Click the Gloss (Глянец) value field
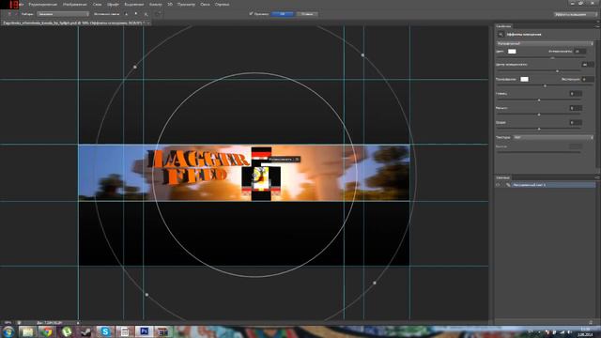This screenshot has width=601, height=338. (x=576, y=94)
